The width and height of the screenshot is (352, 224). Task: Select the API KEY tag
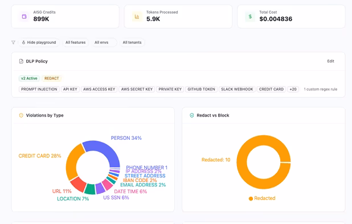click(70, 89)
